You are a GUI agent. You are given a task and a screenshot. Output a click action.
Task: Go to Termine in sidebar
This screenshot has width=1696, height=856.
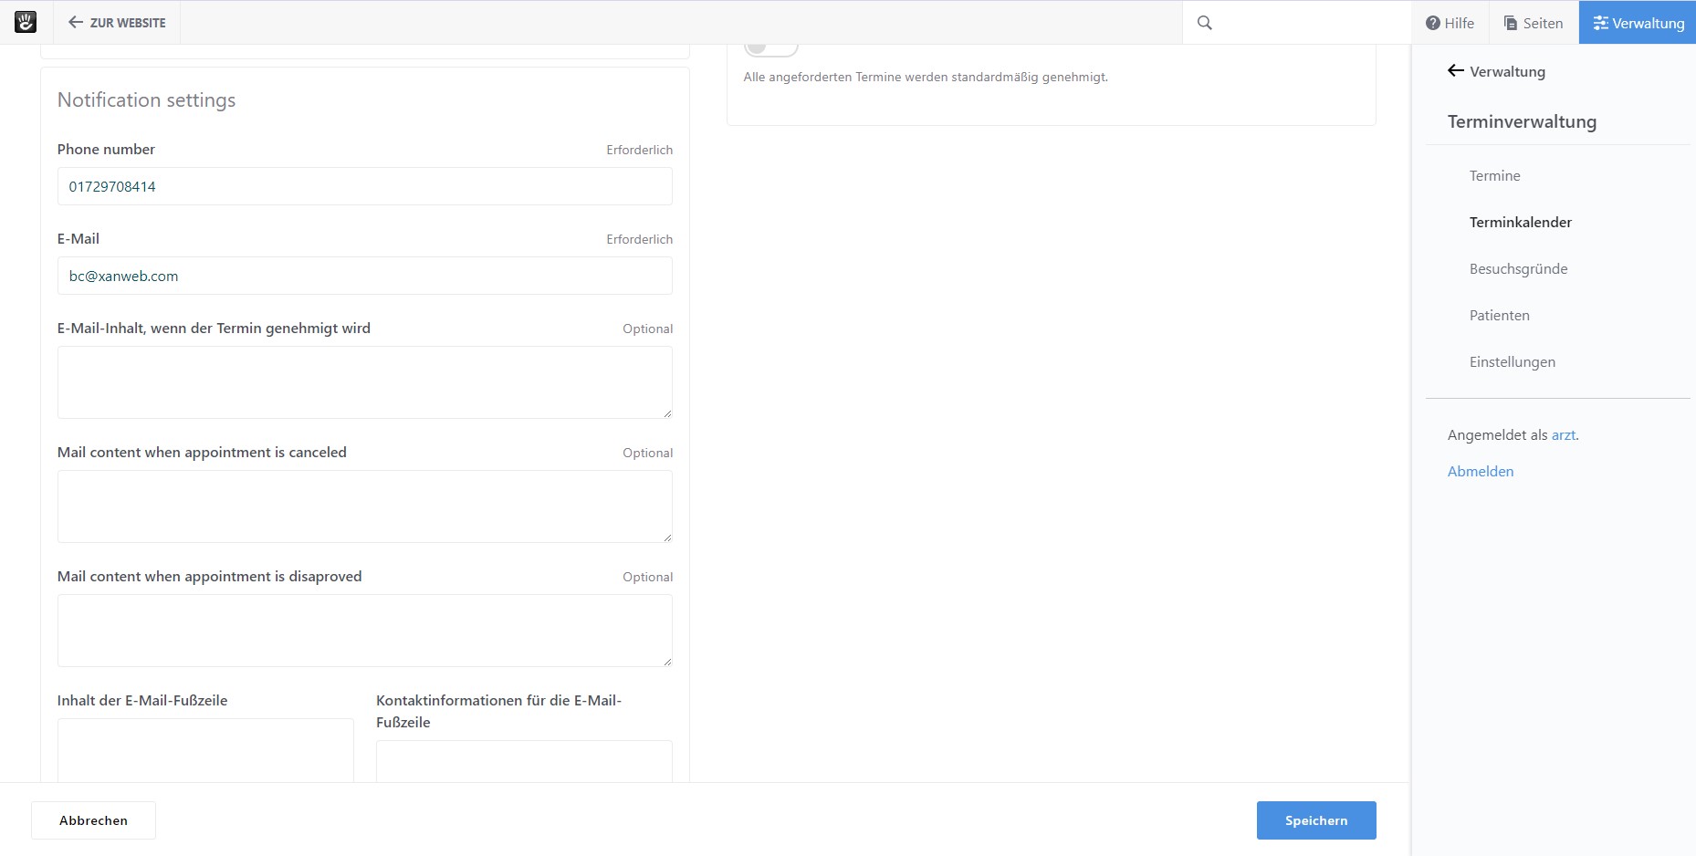(1494, 176)
